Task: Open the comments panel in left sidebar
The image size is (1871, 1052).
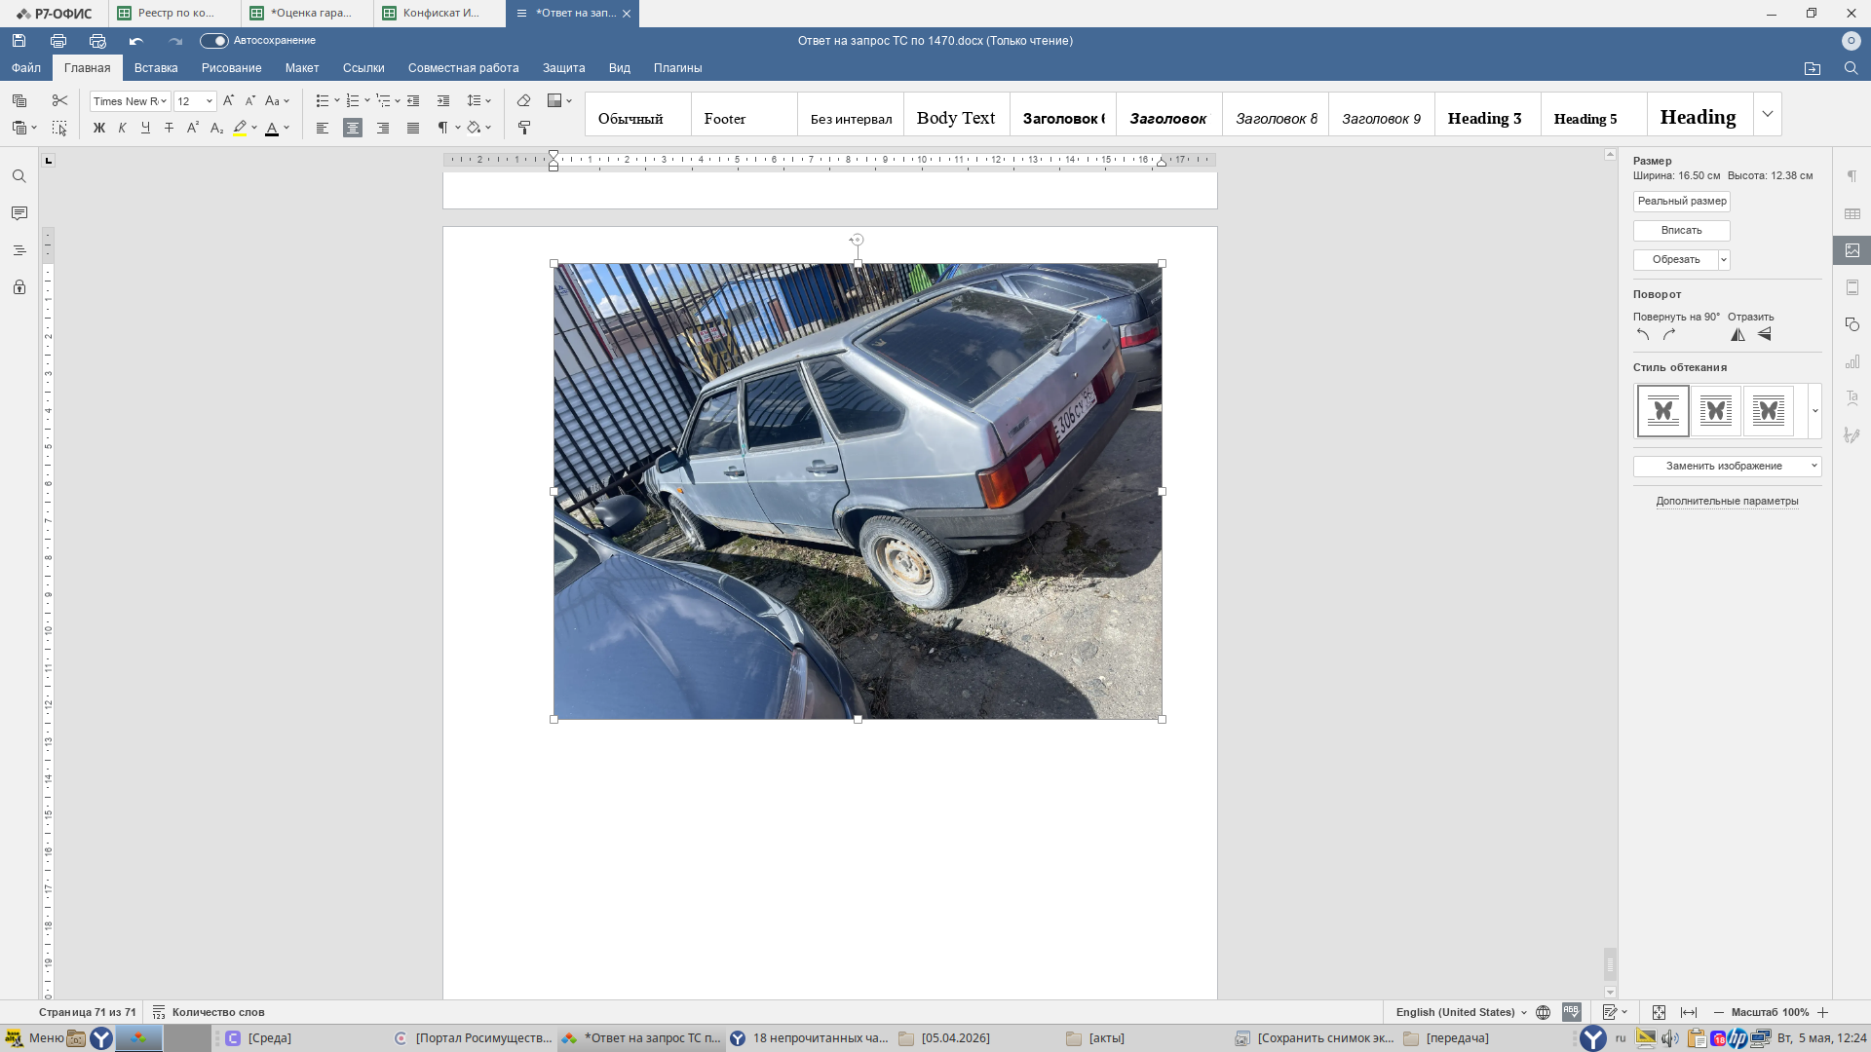Action: click(x=19, y=213)
